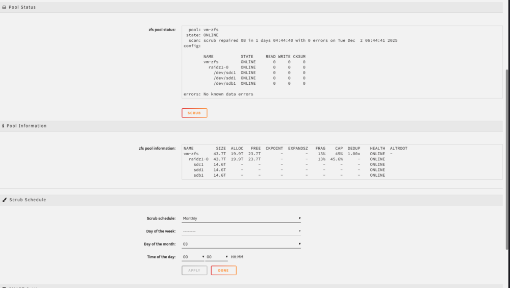Click the HEALTH column header

pyautogui.click(x=377, y=148)
